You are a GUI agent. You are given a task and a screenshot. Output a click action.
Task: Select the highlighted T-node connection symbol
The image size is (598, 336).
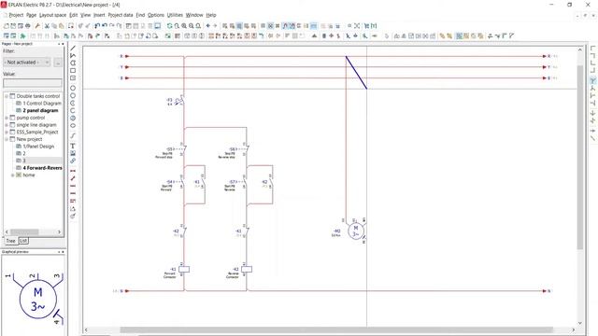(x=592, y=80)
